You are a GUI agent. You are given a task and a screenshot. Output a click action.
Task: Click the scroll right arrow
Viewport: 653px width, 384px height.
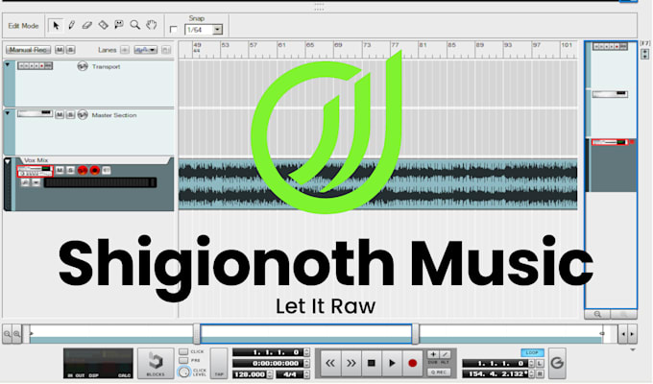[x=632, y=334]
